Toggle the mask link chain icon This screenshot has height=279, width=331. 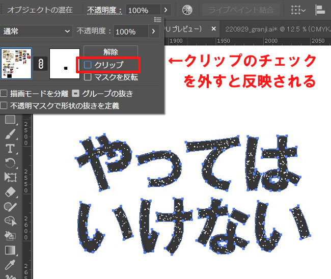(41, 64)
